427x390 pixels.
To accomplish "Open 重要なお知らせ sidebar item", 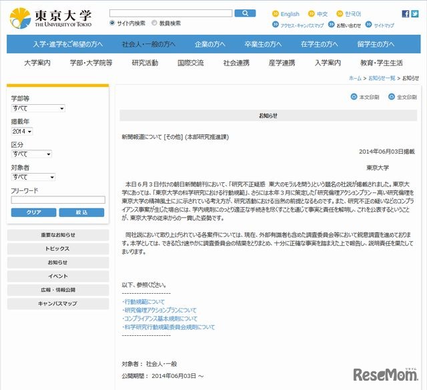I will click(58, 235).
